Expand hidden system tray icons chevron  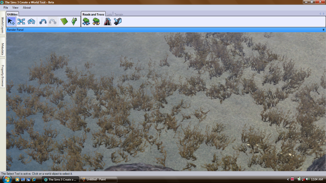coord(288,179)
